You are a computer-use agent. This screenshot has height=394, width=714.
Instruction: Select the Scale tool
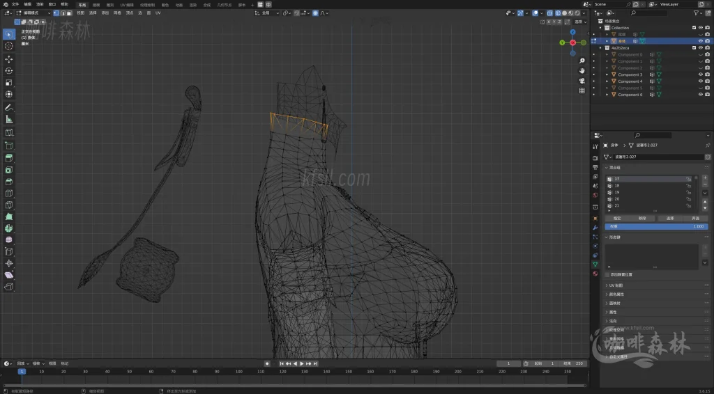pyautogui.click(x=8, y=82)
